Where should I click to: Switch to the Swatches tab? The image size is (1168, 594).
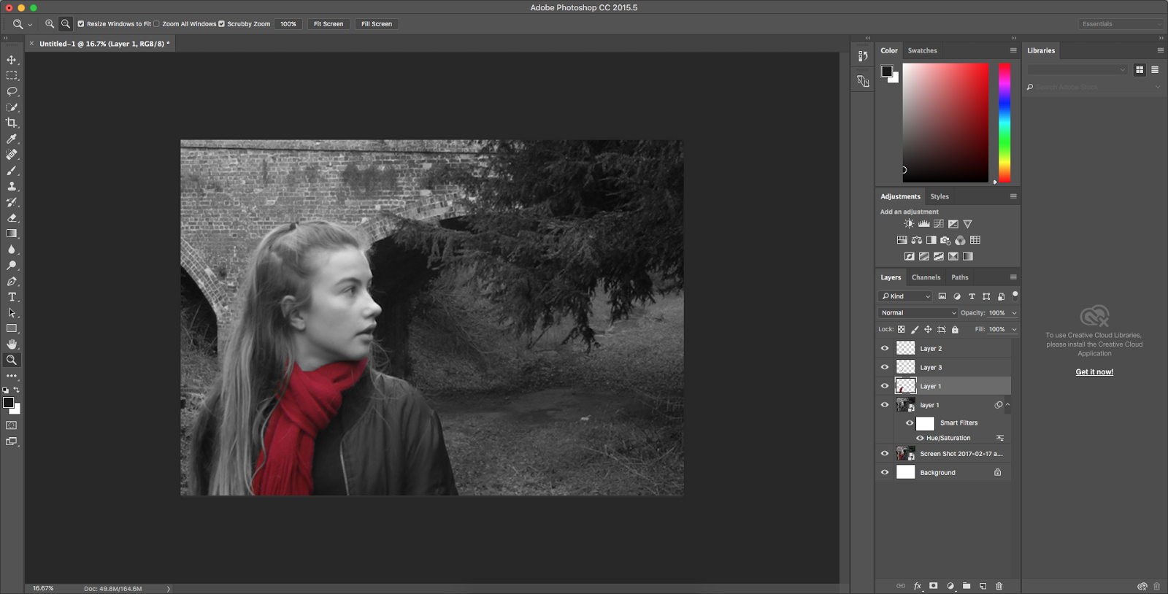922,50
